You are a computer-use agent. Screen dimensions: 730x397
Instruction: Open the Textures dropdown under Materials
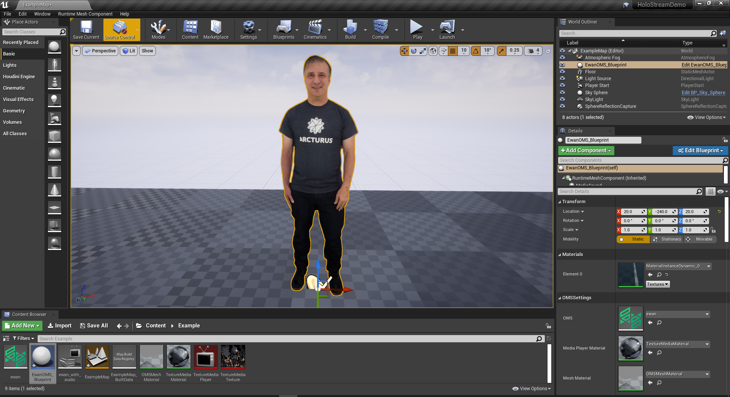point(658,285)
